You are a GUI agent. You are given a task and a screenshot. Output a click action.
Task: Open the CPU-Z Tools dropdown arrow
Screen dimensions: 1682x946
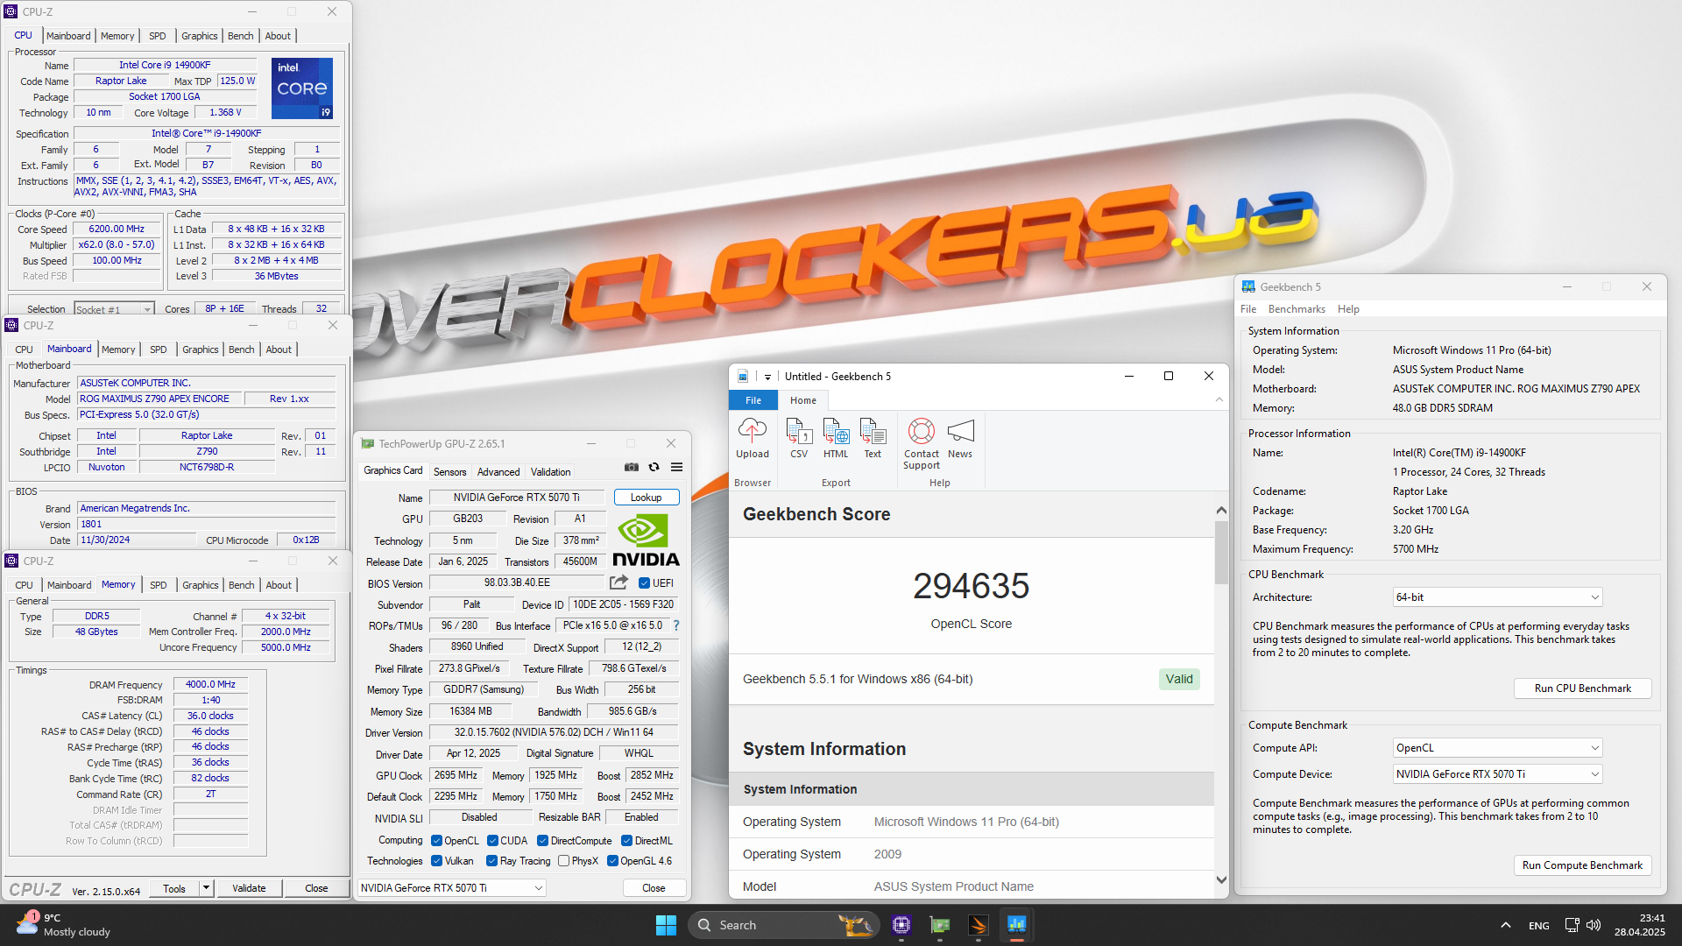206,888
